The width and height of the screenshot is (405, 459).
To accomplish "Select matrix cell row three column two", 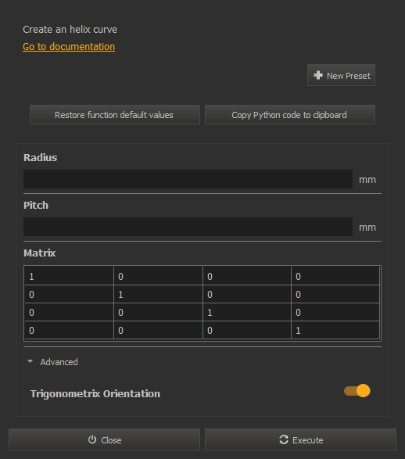I will click(158, 312).
